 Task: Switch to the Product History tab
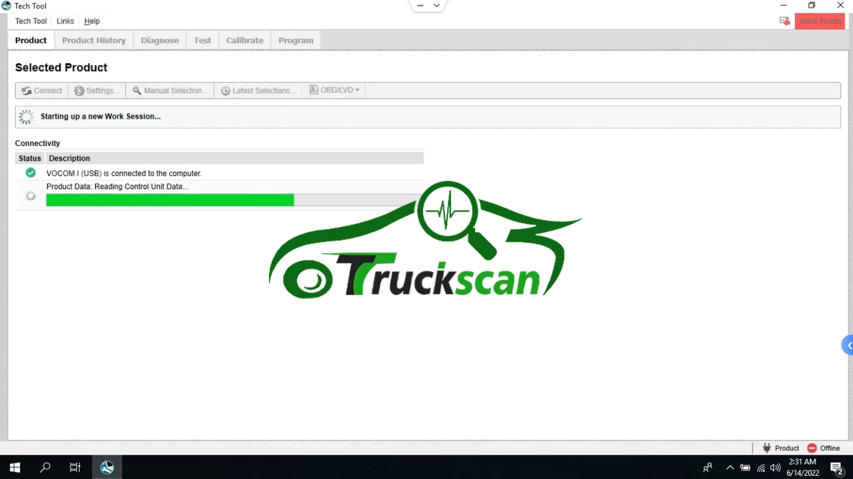coord(94,40)
